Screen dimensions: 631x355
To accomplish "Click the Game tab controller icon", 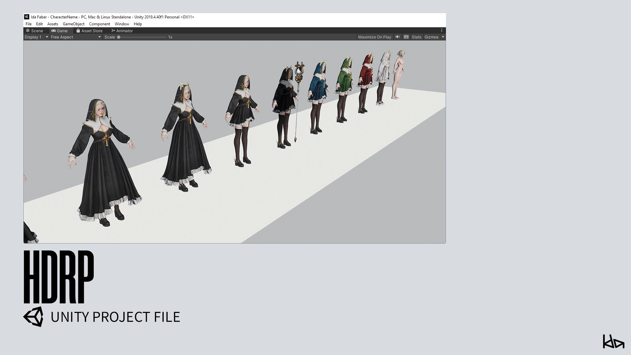I will (x=54, y=31).
